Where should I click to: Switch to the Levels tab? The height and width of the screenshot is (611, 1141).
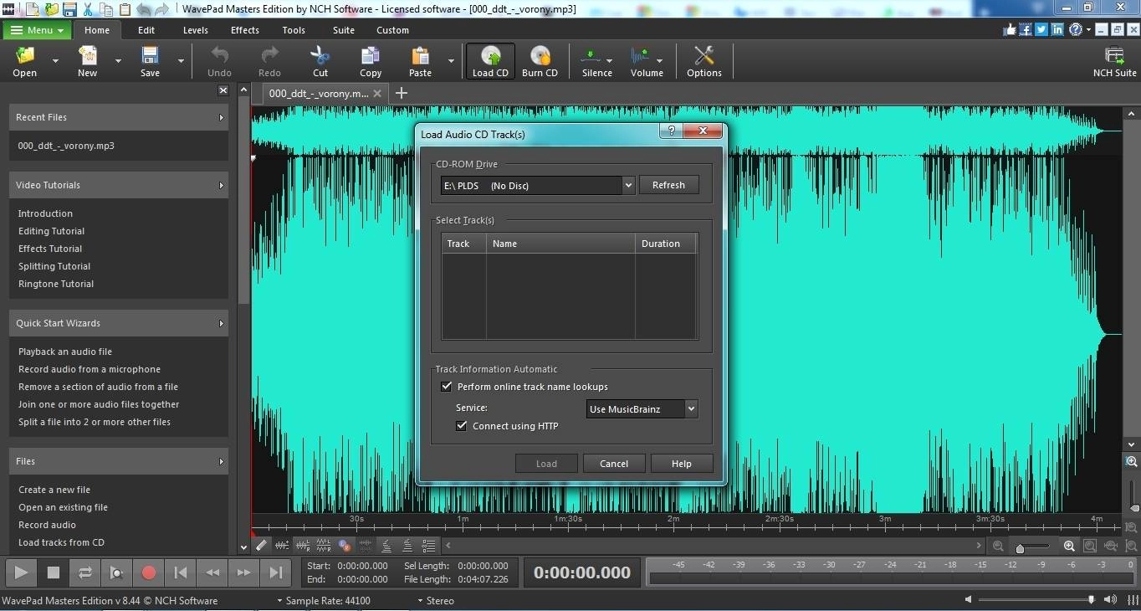(195, 30)
